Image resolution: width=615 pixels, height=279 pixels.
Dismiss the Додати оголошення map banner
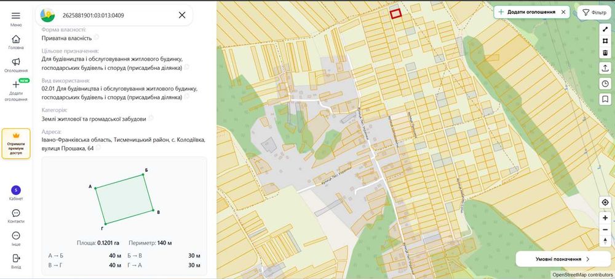click(563, 12)
